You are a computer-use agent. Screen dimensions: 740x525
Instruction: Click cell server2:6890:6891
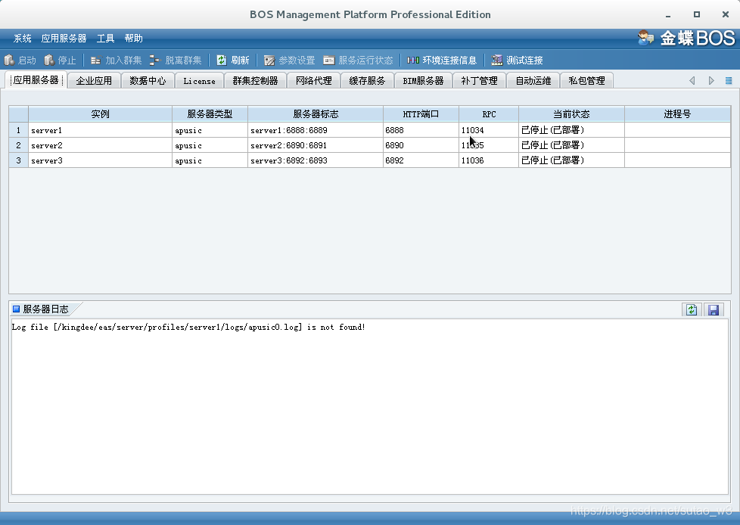coord(316,145)
